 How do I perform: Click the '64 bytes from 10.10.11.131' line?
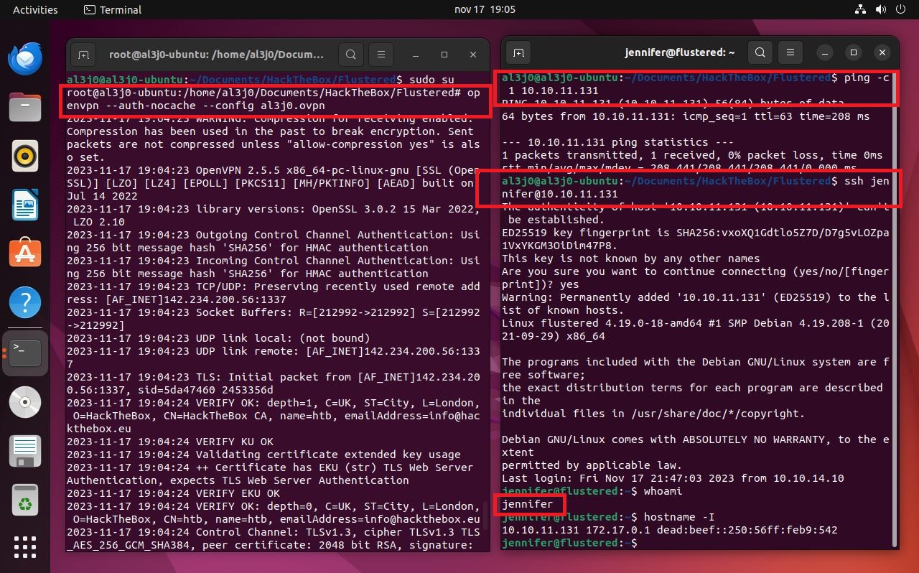tap(686, 116)
